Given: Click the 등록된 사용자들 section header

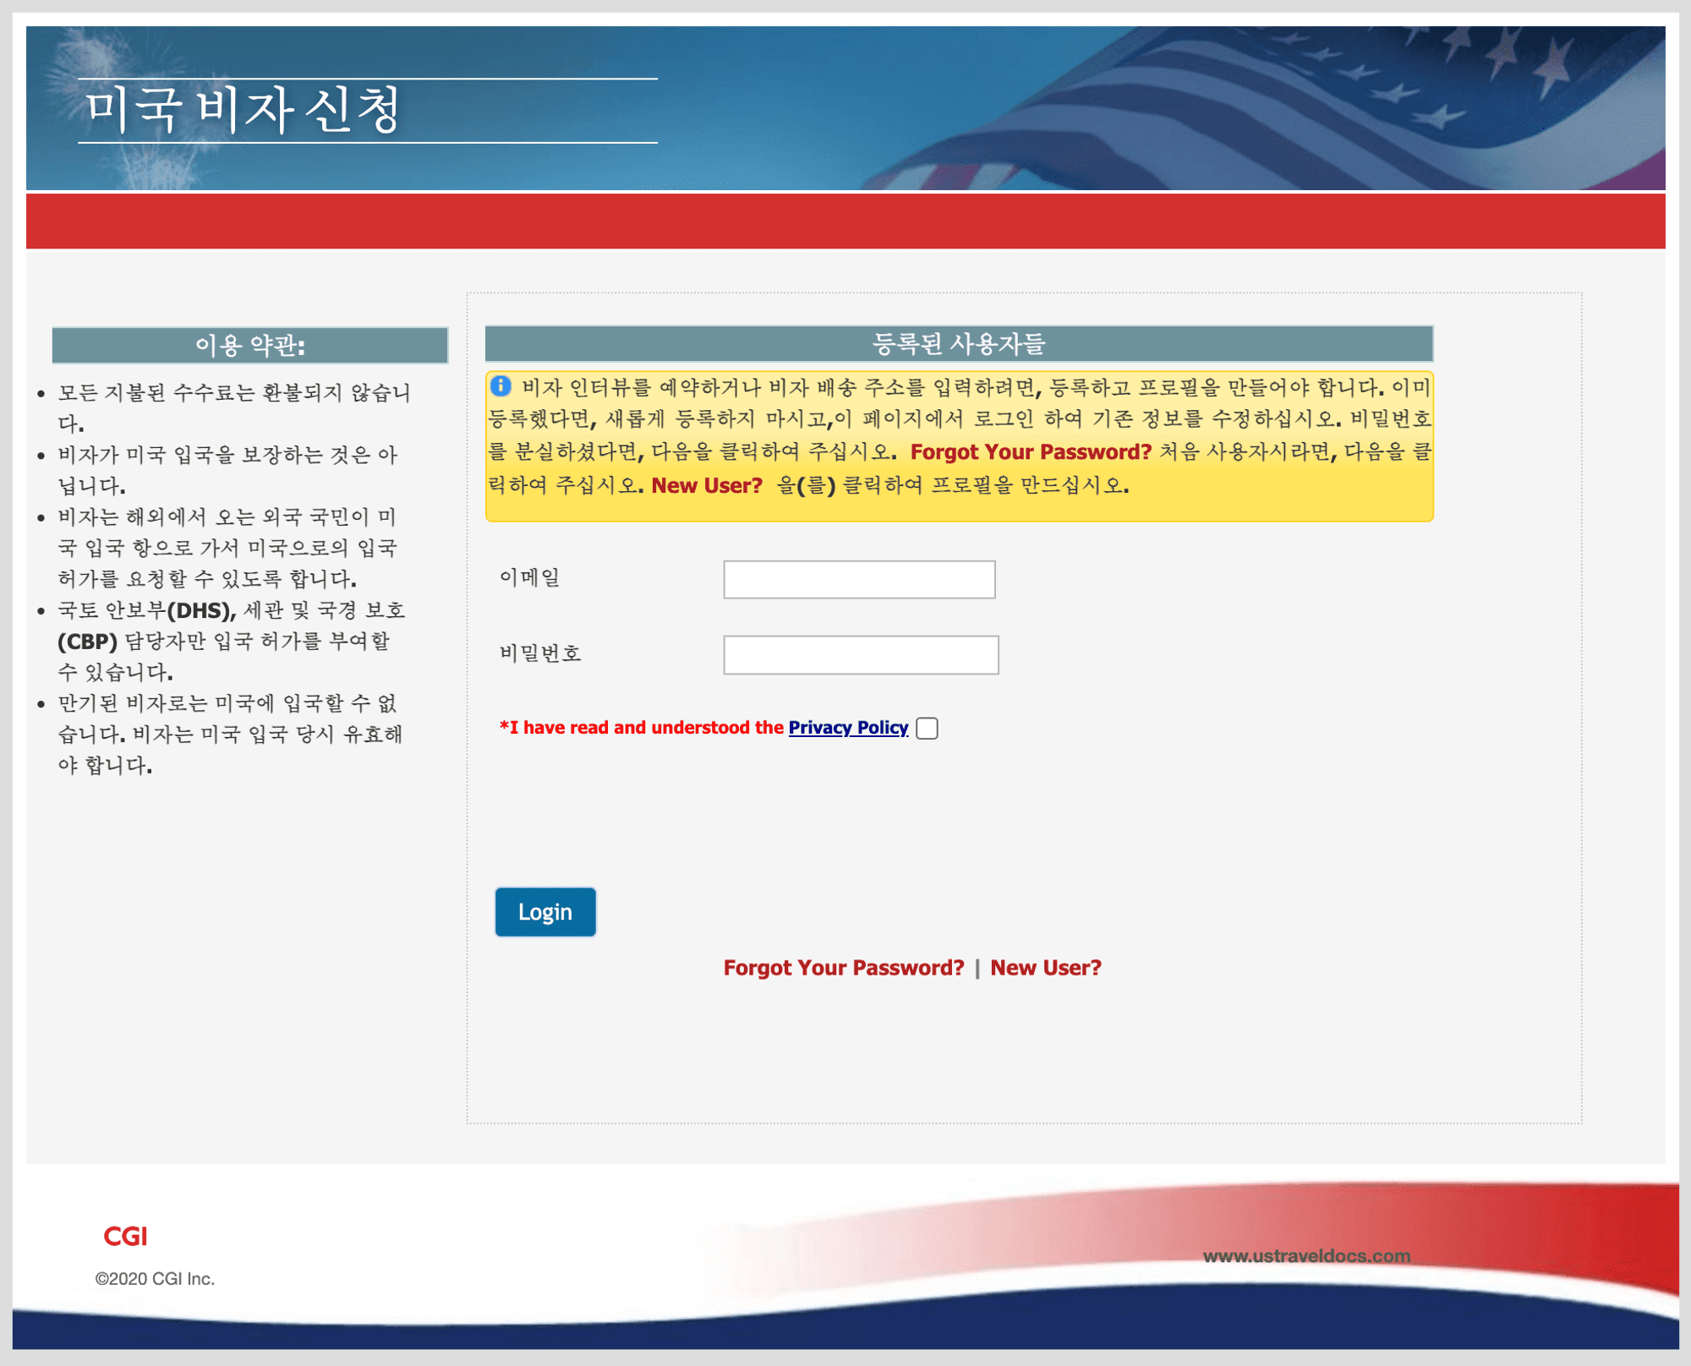Looking at the screenshot, I should (x=959, y=343).
